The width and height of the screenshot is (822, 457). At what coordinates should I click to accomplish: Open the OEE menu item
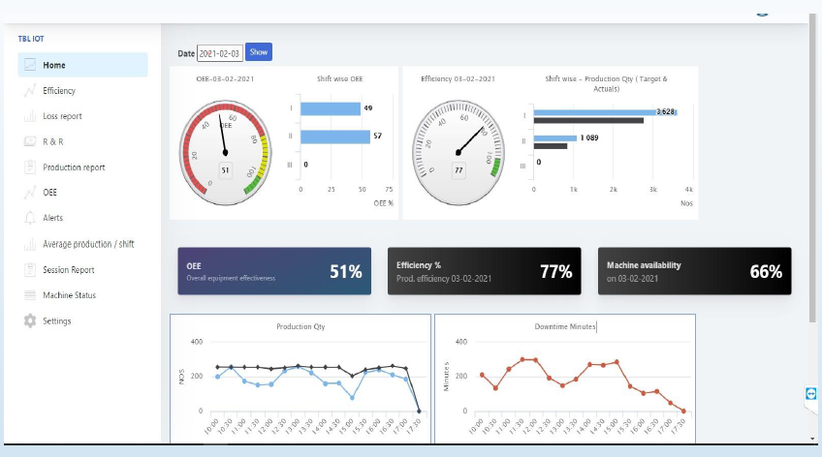(50, 193)
